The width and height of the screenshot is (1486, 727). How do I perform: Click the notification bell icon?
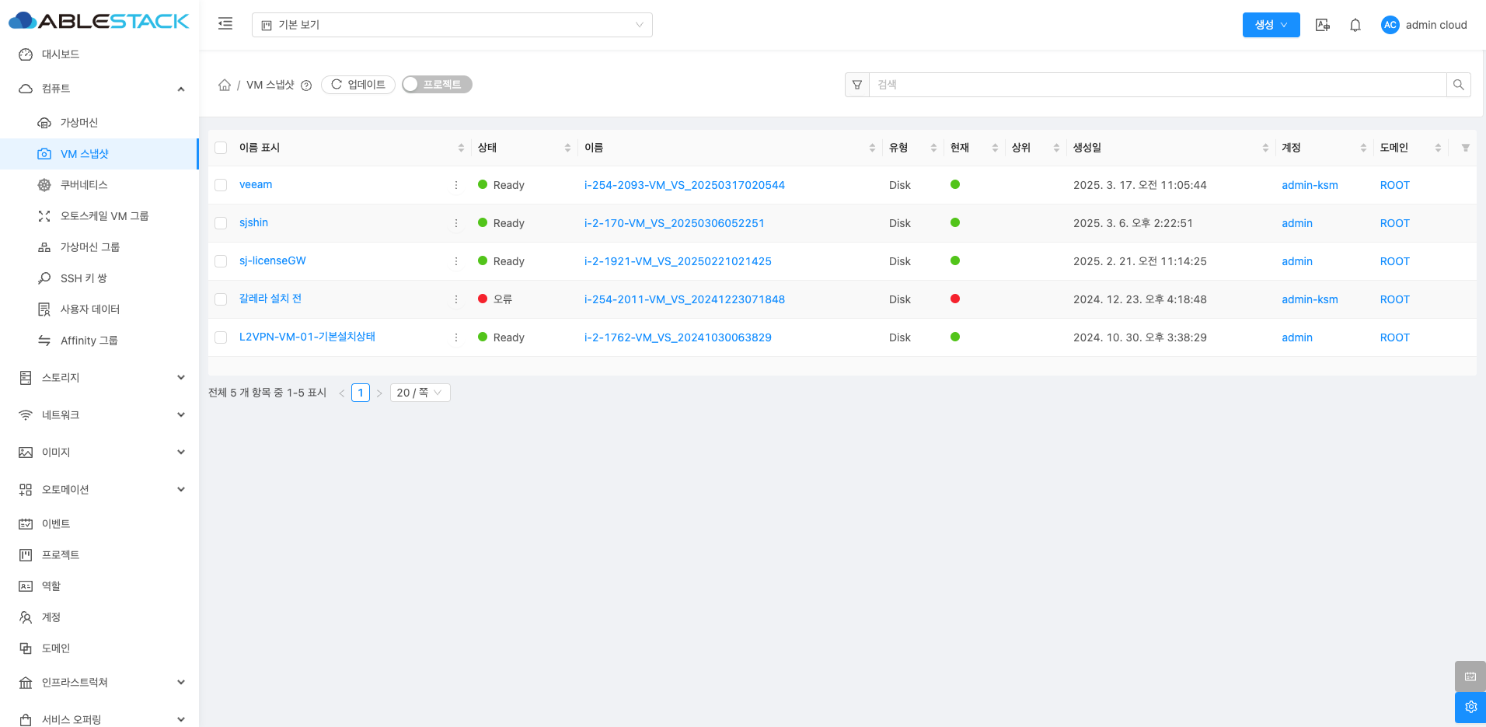1355,25
